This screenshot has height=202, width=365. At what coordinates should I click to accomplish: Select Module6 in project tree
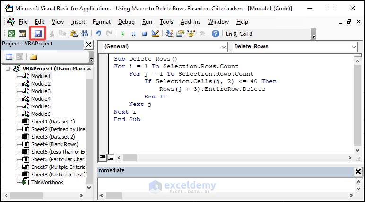pyautogui.click(x=41, y=114)
